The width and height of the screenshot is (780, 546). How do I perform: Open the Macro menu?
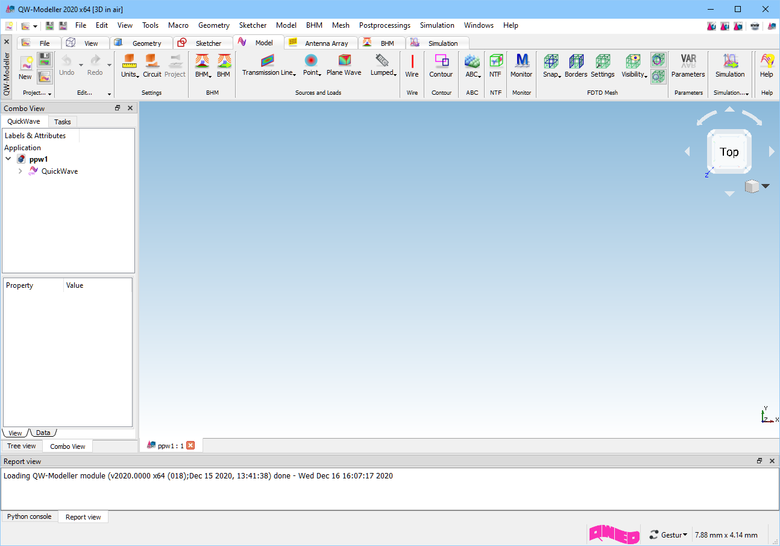pos(178,25)
